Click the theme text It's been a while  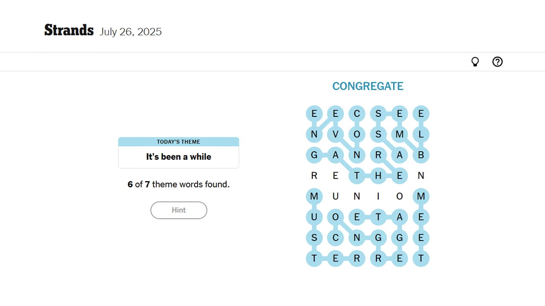point(178,156)
